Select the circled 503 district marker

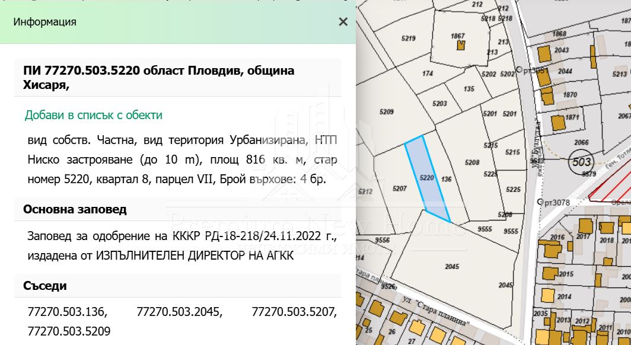pyautogui.click(x=580, y=161)
